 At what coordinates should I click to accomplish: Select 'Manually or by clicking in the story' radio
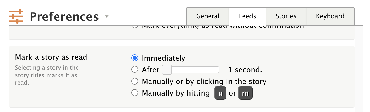point(134,81)
